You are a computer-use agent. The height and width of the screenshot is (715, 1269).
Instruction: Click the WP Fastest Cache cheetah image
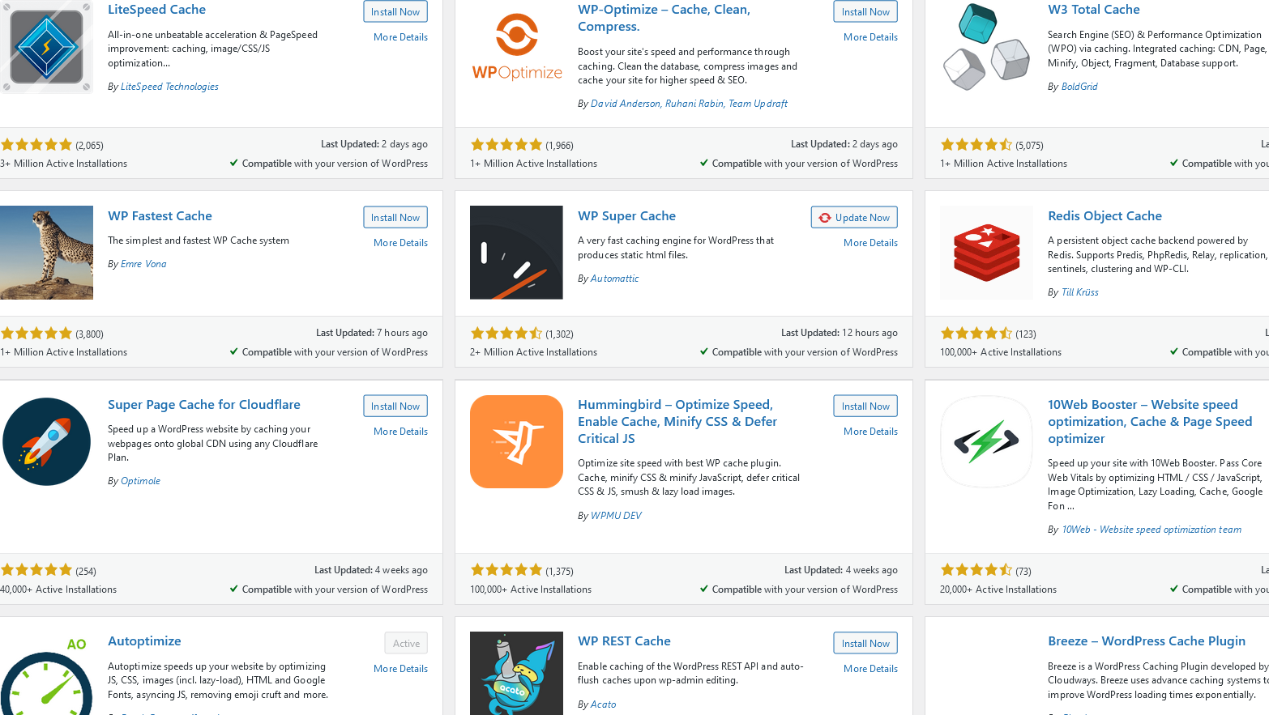point(46,252)
